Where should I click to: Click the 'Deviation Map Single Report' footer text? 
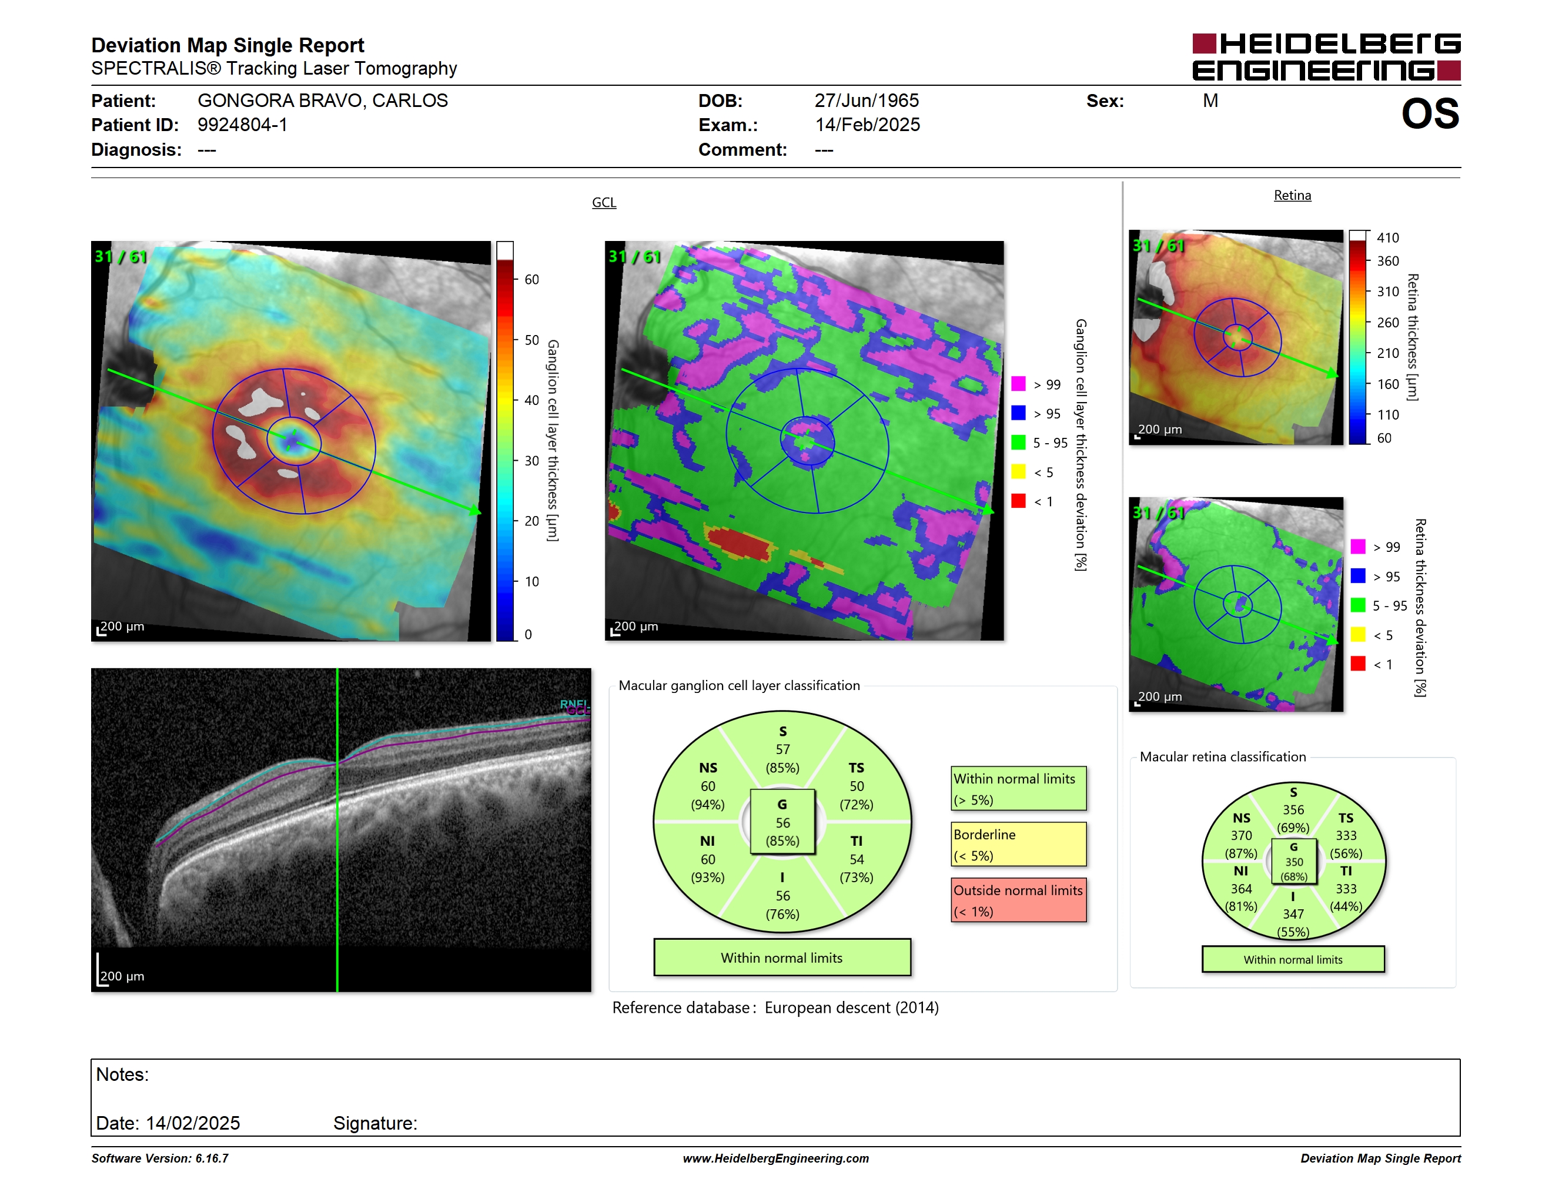click(1380, 1158)
